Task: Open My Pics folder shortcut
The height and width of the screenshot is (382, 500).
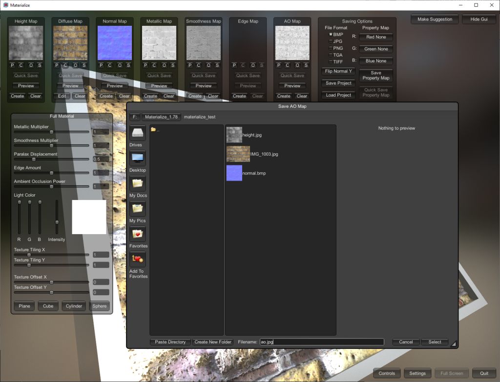Action: coord(137,209)
